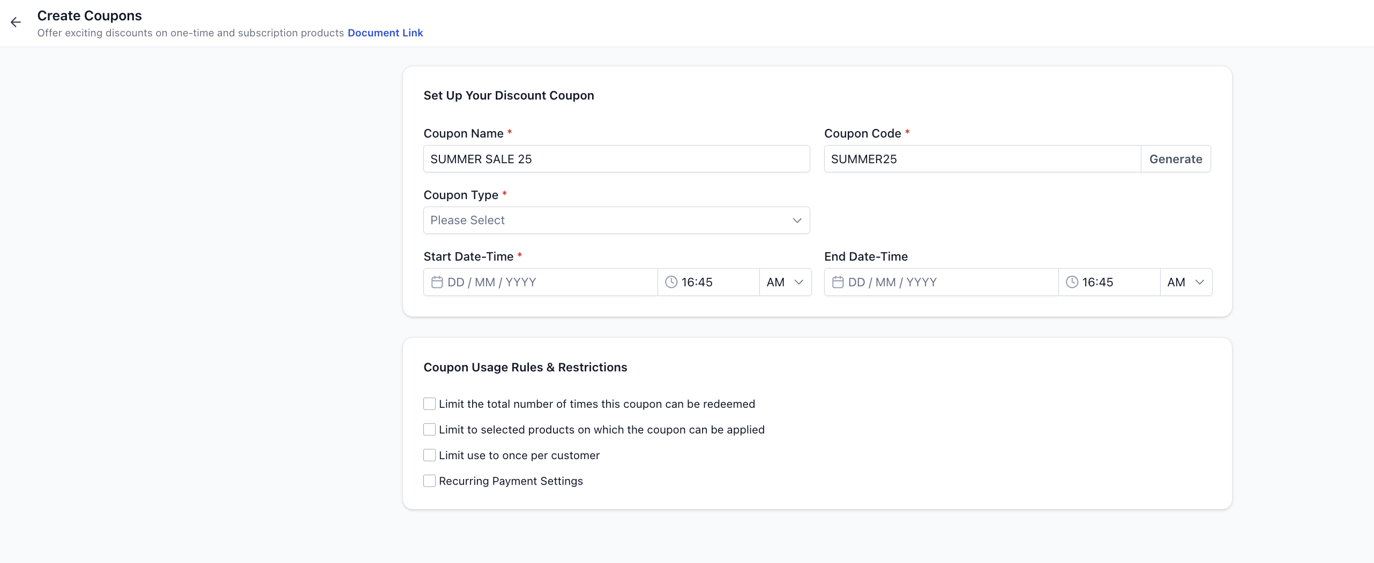Click the End Date DD/MM/YYYY field
The image size is (1374, 563).
pos(941,282)
